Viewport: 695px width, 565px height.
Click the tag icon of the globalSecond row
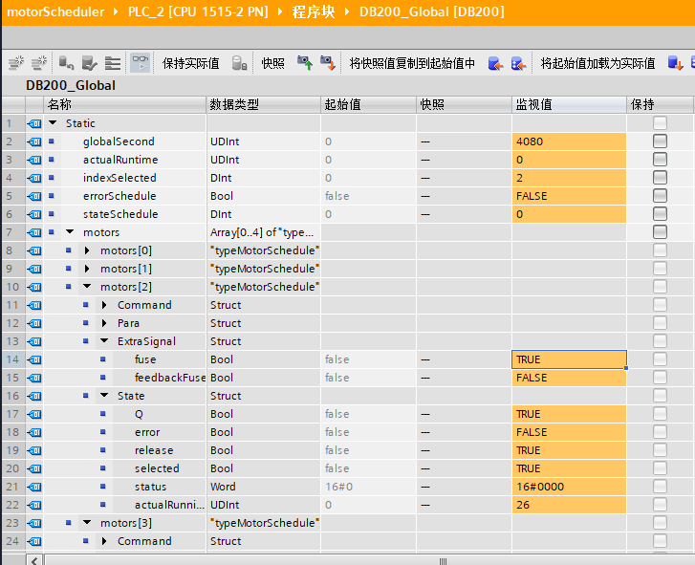34,141
